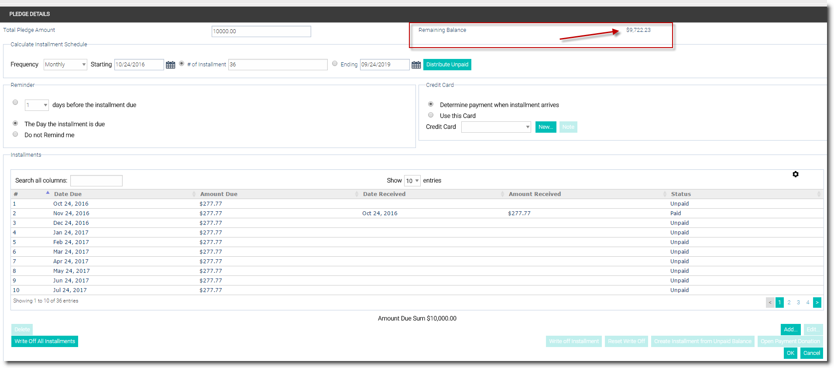Screen dimensions: 834x368
Task: Sort table by Date Due header
Action: 68,194
